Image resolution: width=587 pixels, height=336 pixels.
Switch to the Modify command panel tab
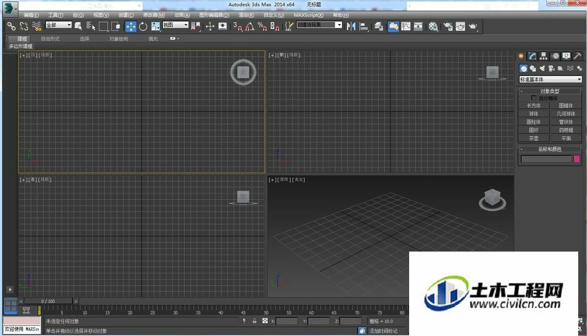[532, 56]
